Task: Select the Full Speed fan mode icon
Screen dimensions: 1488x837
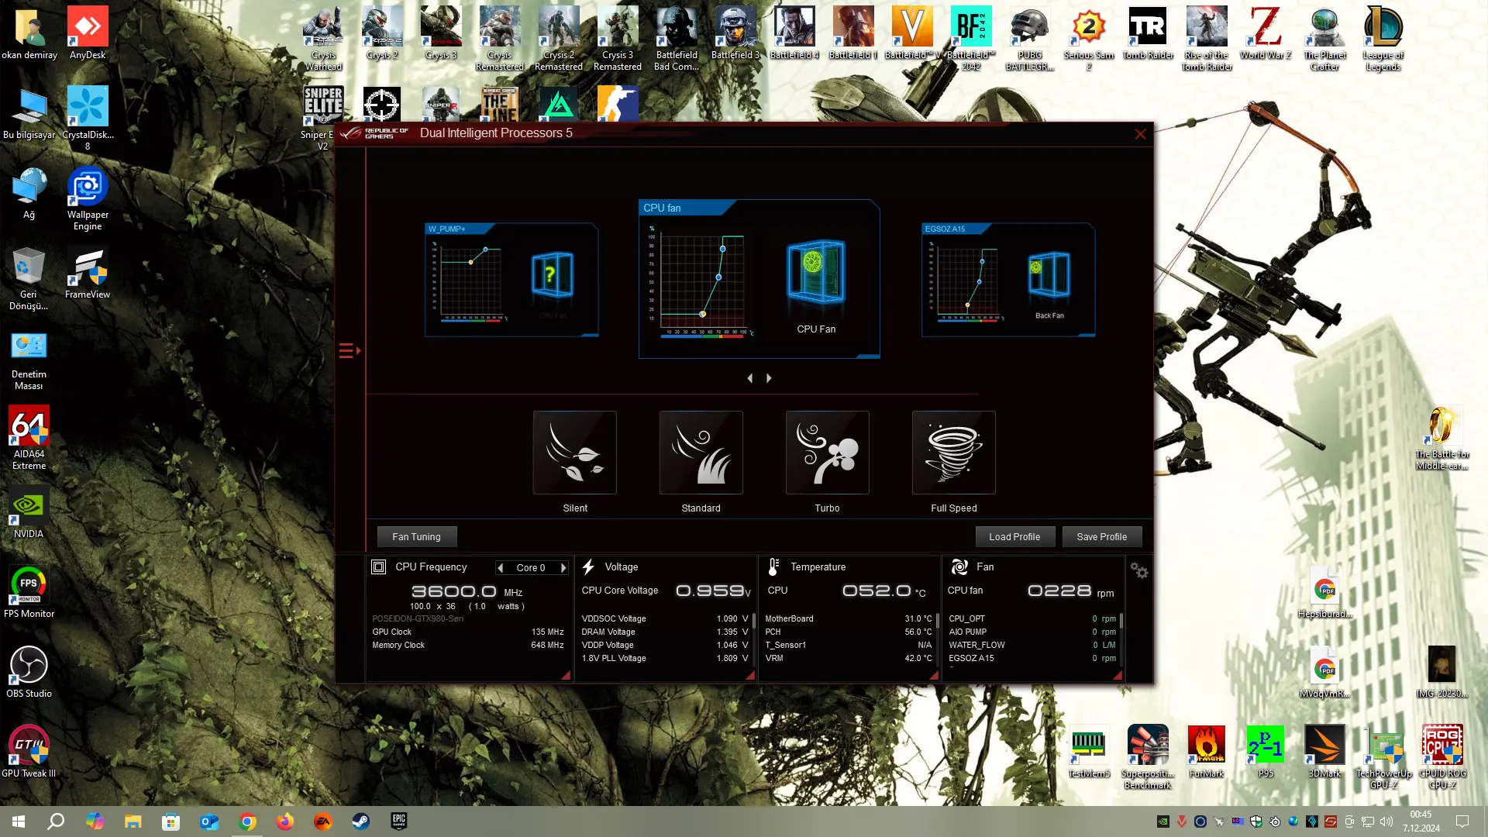Action: pos(953,453)
